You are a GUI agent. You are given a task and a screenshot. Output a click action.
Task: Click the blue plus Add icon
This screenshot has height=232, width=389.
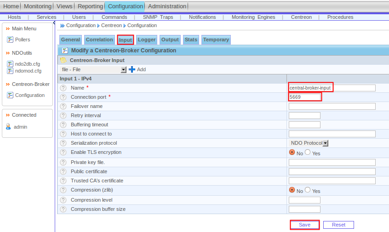(132, 69)
